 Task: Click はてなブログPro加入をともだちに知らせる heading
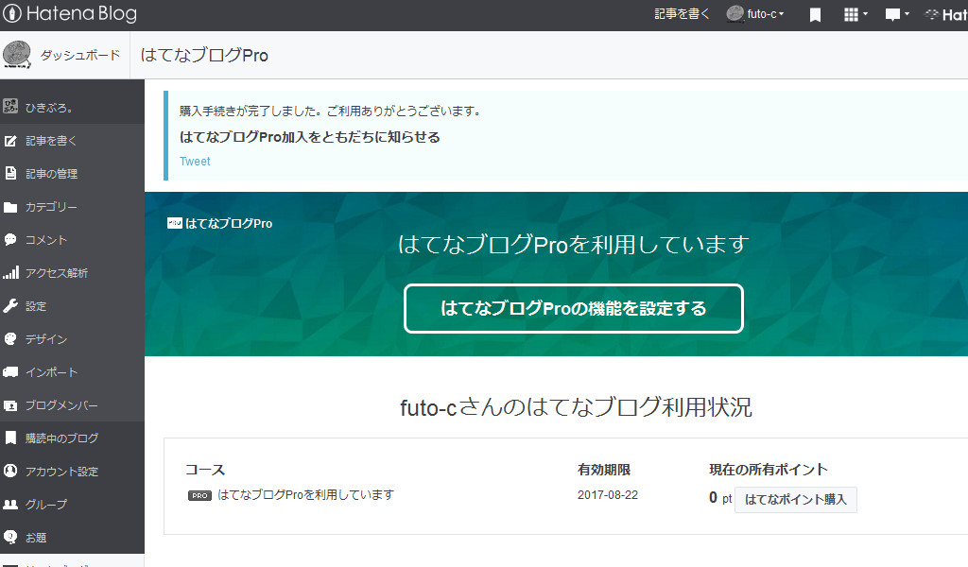pos(309,137)
